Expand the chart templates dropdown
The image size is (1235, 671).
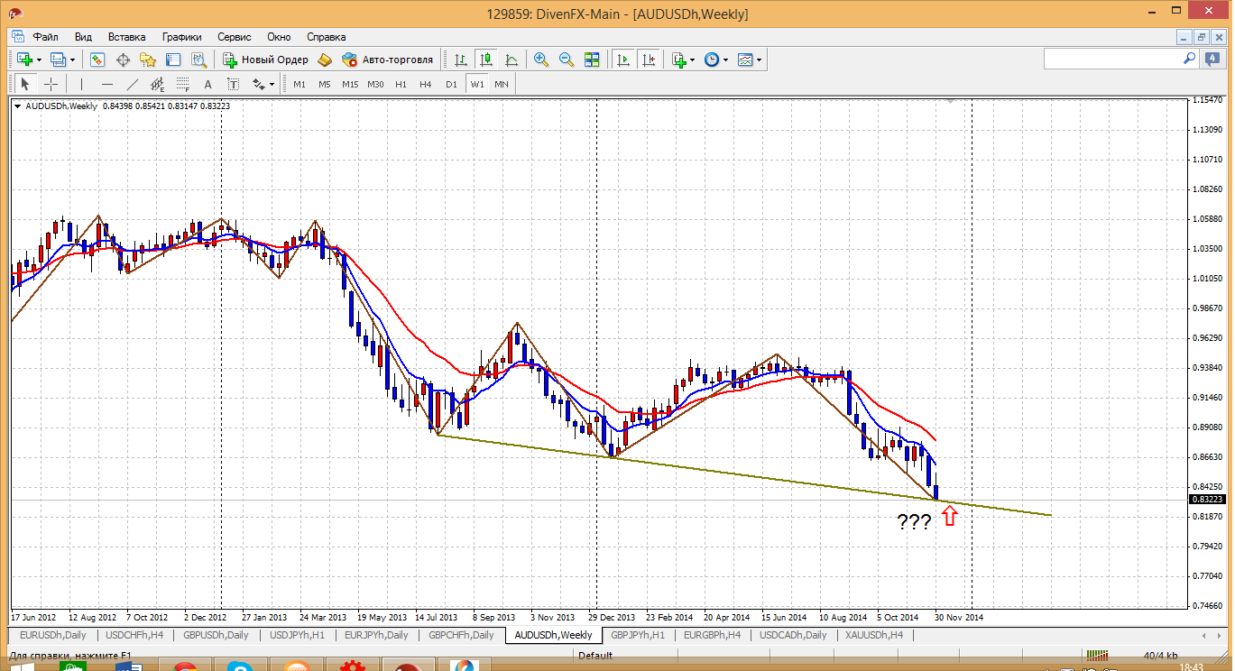760,60
